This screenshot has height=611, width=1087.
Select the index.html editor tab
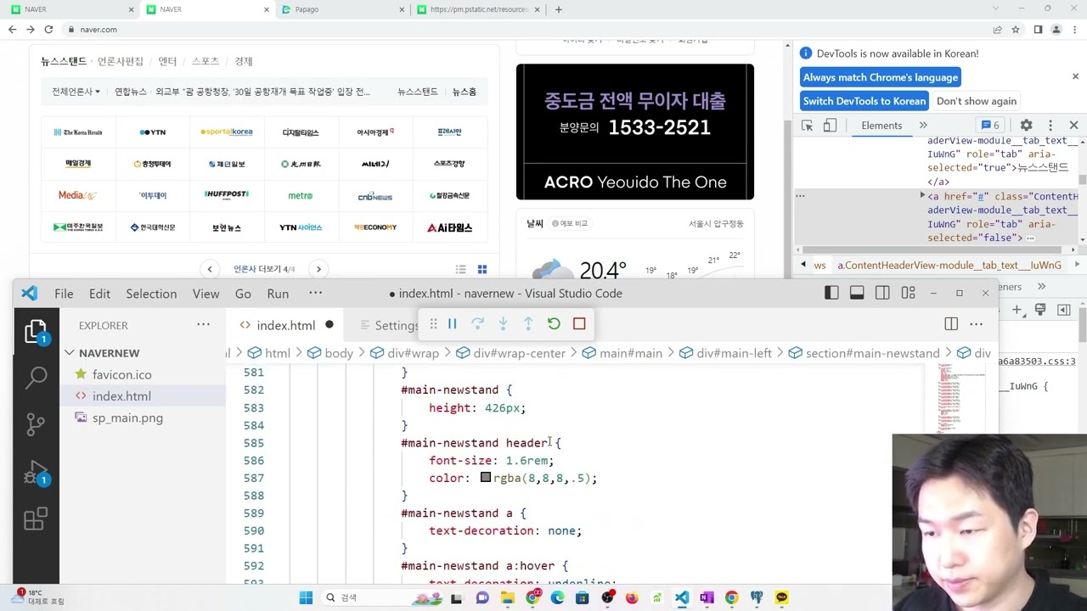click(x=286, y=325)
